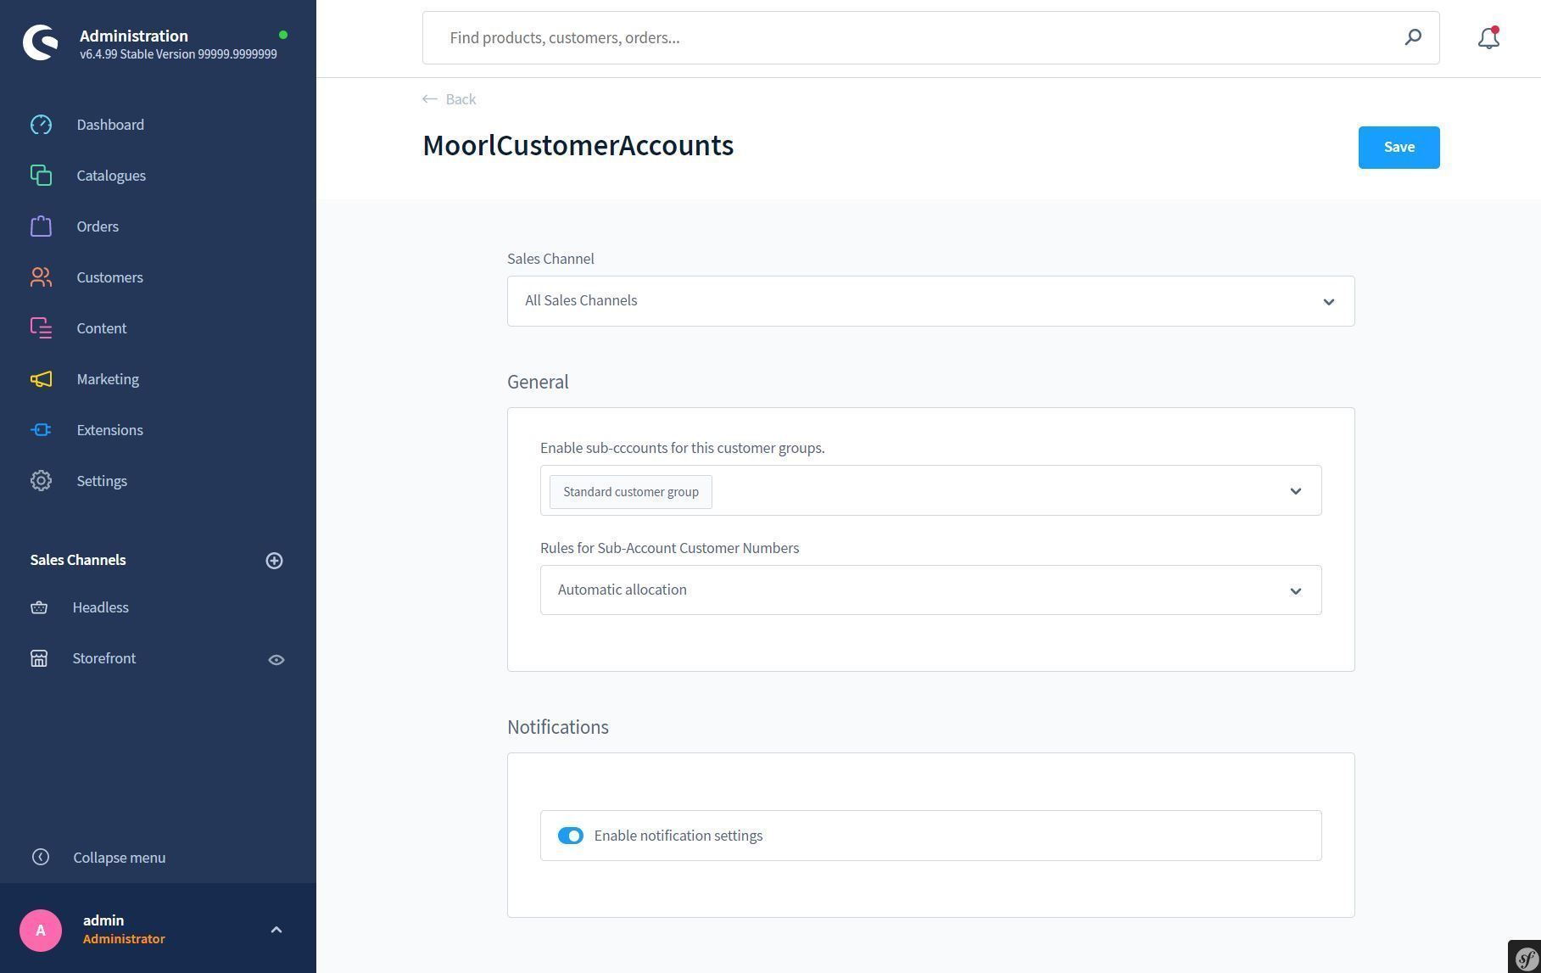Go to Extensions menu item

[109, 430]
